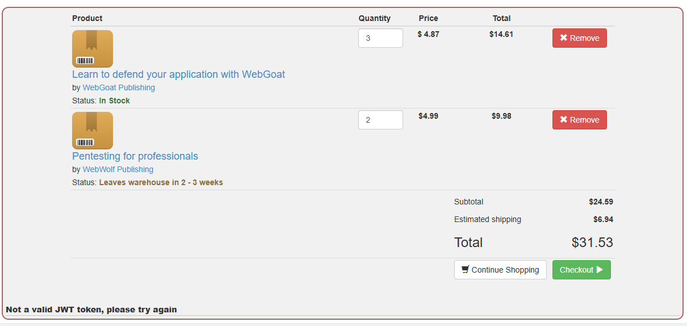This screenshot has width=687, height=326.
Task: Follow the WebWolf Publishing link
Action: tap(118, 169)
